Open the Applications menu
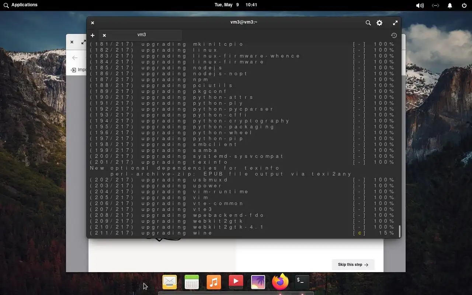The image size is (472, 295). (x=20, y=5)
